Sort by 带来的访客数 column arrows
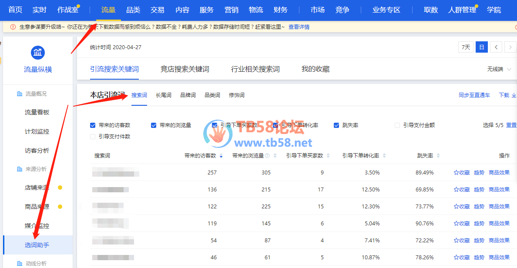The height and width of the screenshot is (268, 517). [x=221, y=156]
